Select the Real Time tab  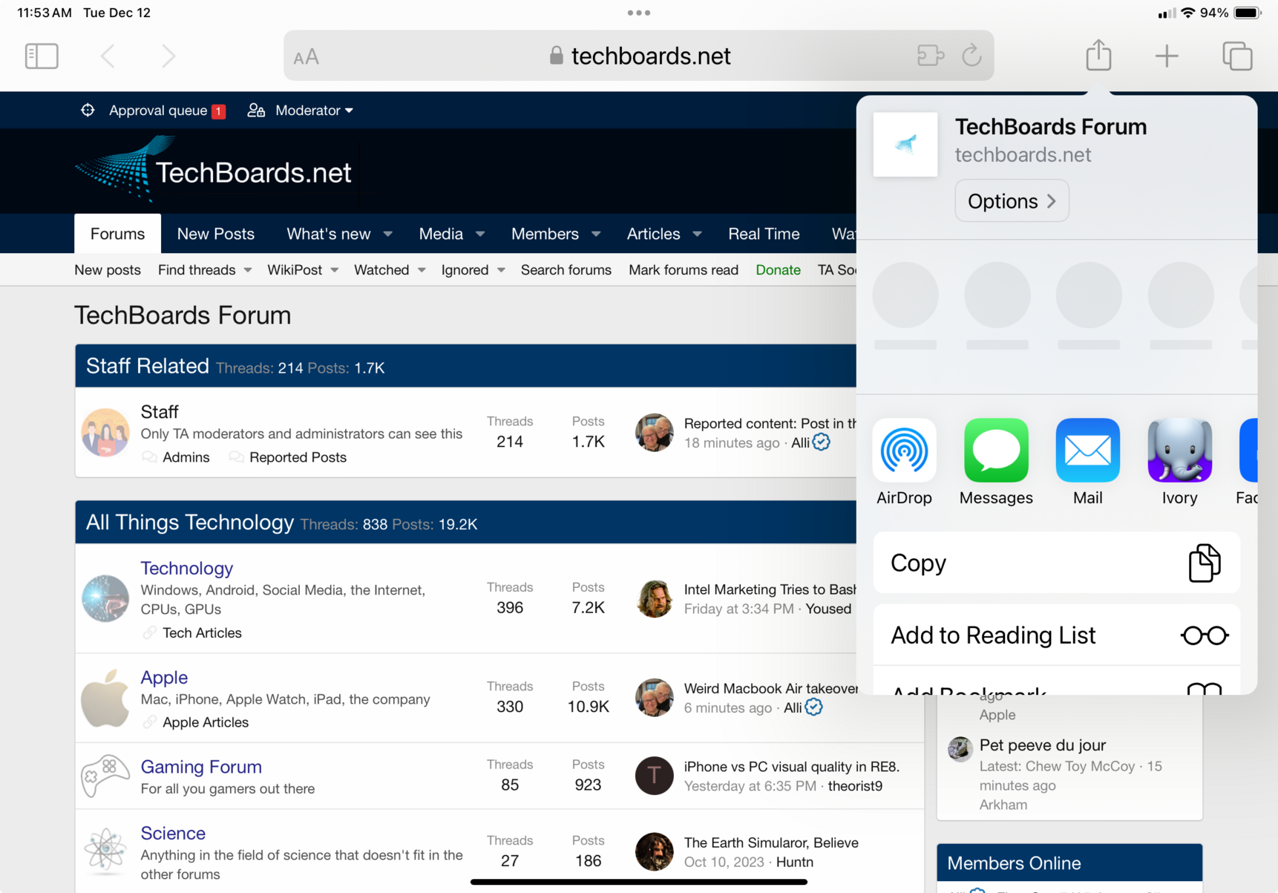[763, 235]
